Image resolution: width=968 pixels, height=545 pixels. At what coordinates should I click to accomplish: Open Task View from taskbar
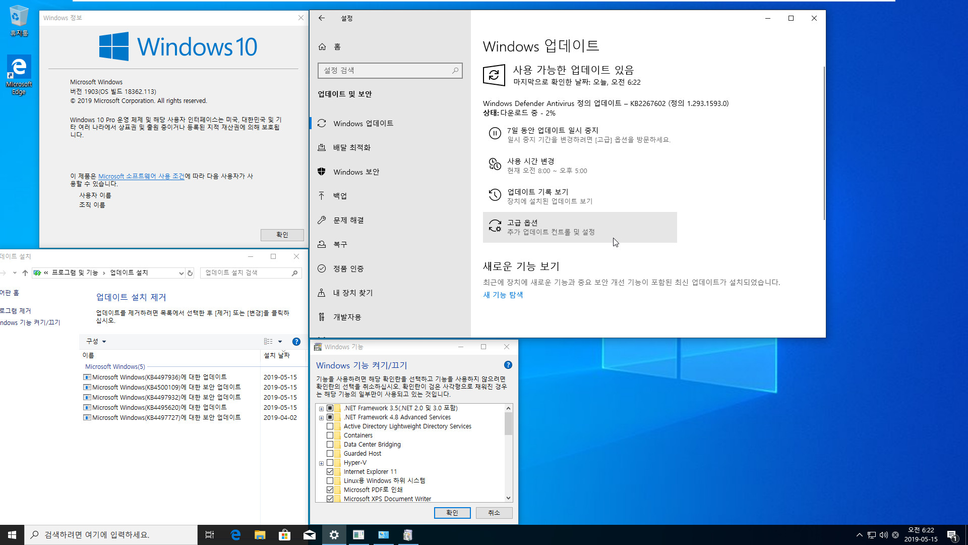pyautogui.click(x=210, y=535)
